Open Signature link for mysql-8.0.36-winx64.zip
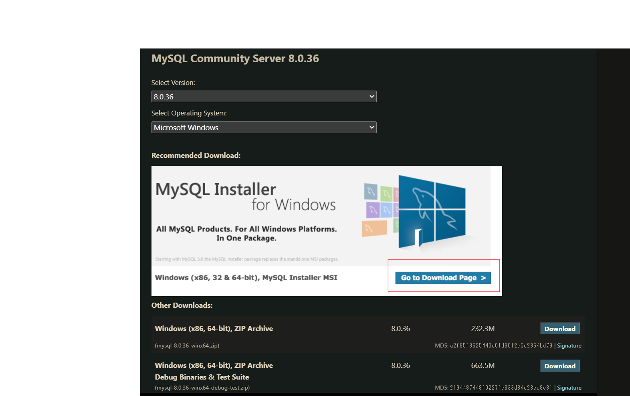Image resolution: width=630 pixels, height=396 pixels. pos(569,345)
